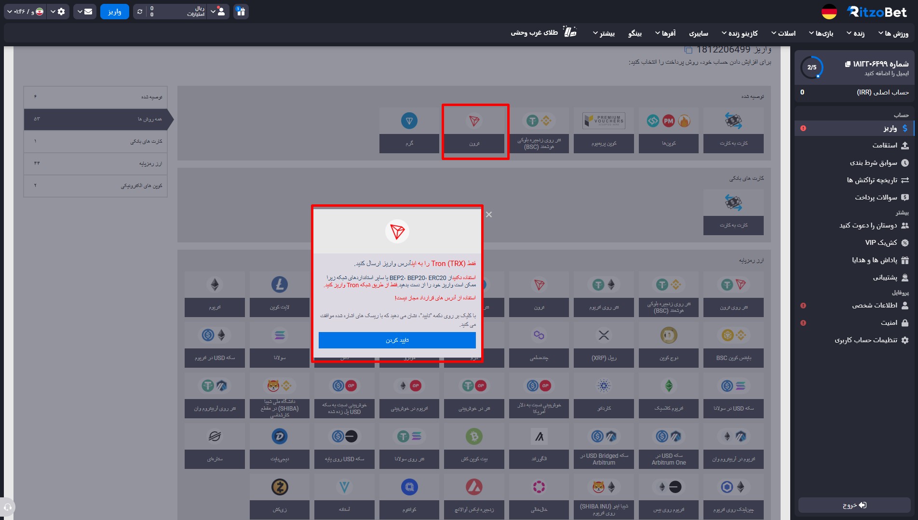Viewport: 918px width, 520px height.
Task: Open the آفرها offers menu
Action: [x=665, y=33]
